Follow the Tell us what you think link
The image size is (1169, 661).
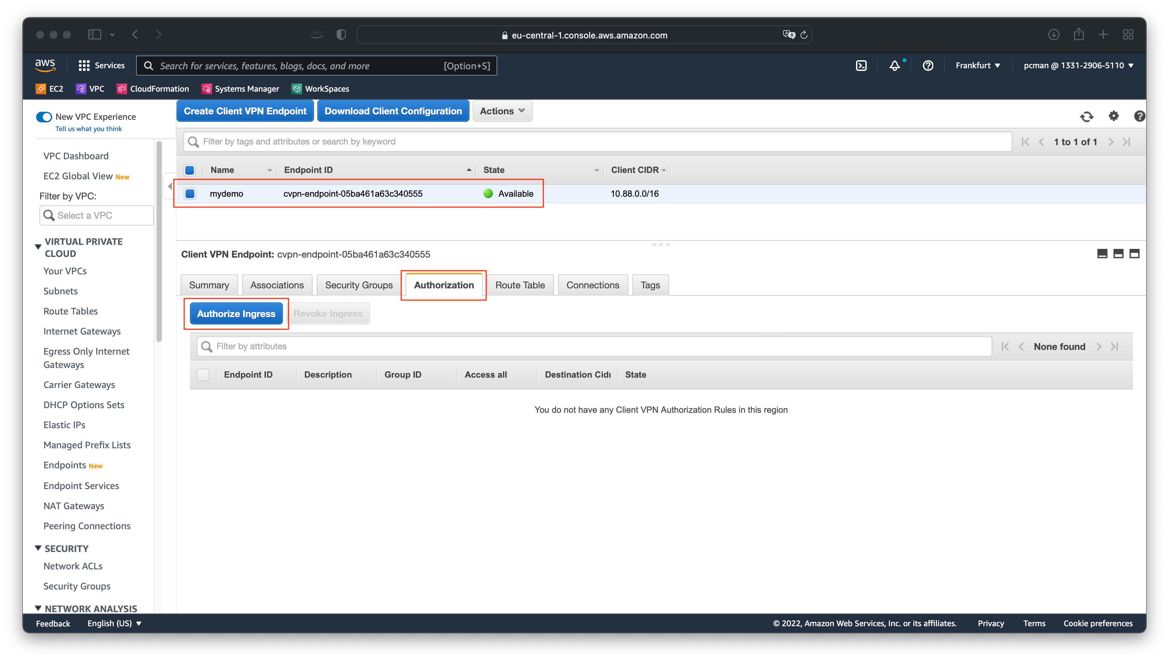tap(89, 129)
